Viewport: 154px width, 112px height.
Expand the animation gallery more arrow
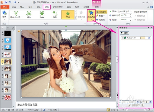click(76, 18)
